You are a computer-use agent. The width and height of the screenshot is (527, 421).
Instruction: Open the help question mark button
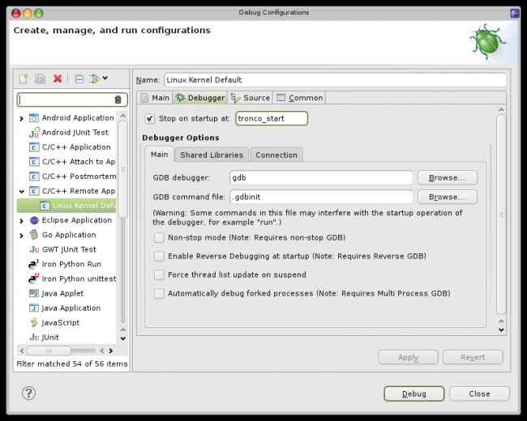pos(28,393)
